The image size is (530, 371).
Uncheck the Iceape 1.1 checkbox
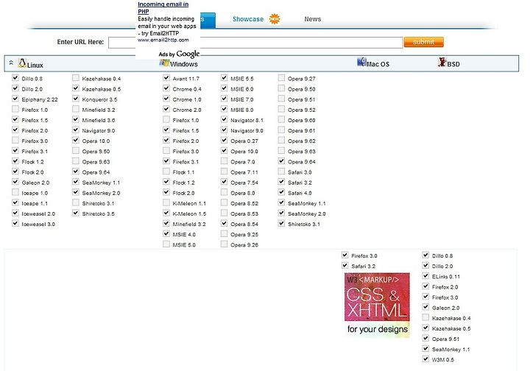[x=15, y=202]
